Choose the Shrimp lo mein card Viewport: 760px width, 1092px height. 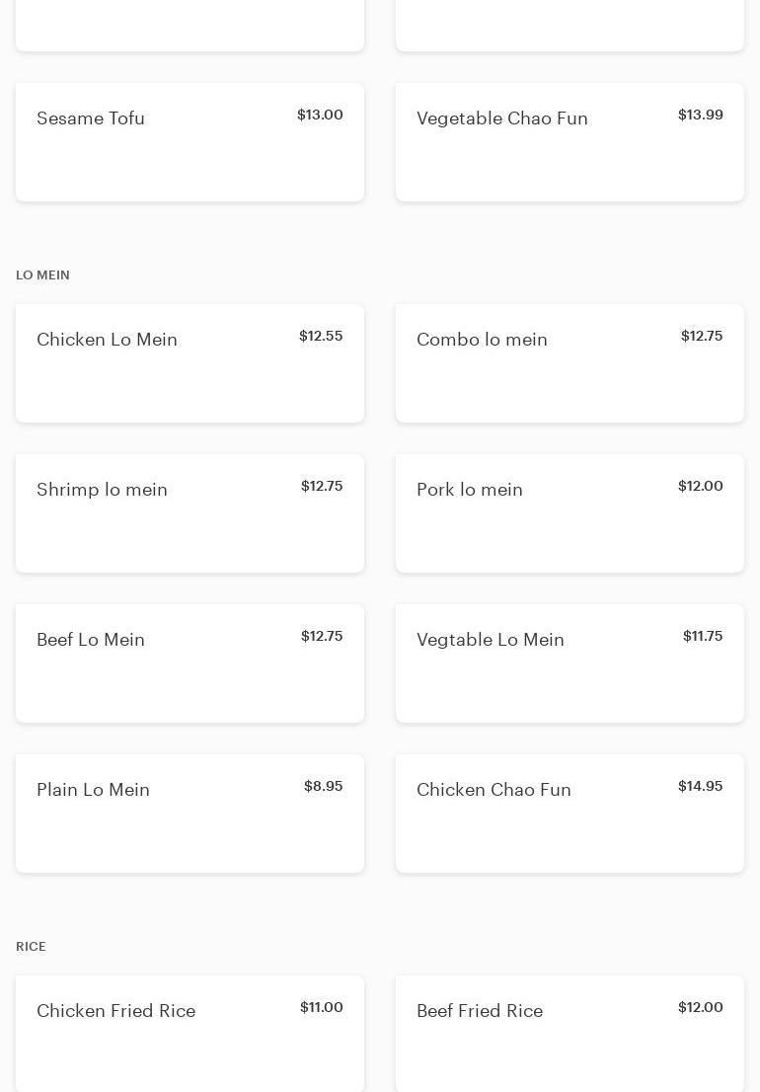point(190,513)
